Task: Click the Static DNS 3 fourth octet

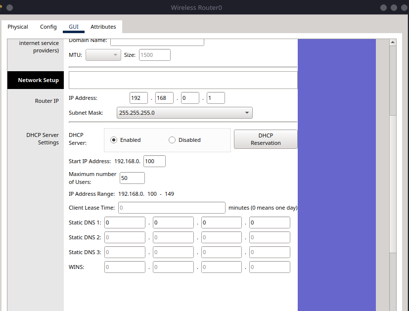Action: pos(270,252)
